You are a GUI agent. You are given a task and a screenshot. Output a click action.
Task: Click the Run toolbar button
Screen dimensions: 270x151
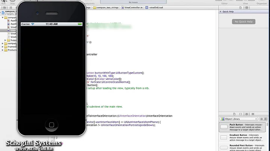4,2
